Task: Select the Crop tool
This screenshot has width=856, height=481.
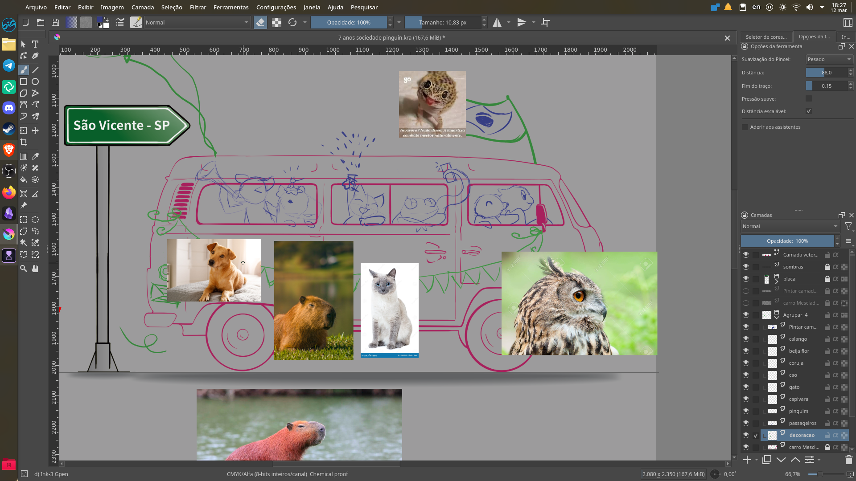Action: pyautogui.click(x=24, y=142)
